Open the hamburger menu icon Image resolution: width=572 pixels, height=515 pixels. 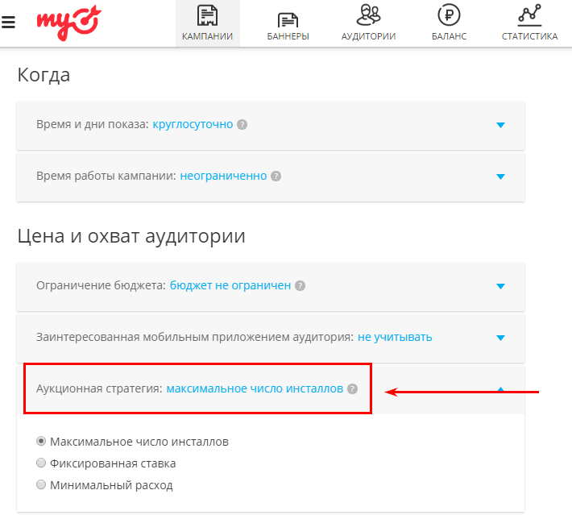[x=8, y=23]
